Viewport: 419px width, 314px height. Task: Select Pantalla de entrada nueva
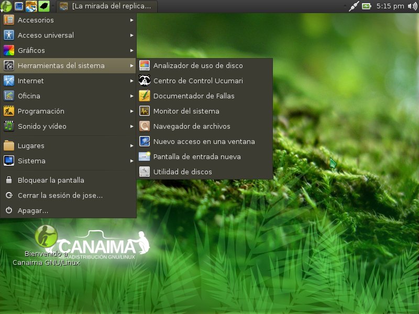click(196, 157)
